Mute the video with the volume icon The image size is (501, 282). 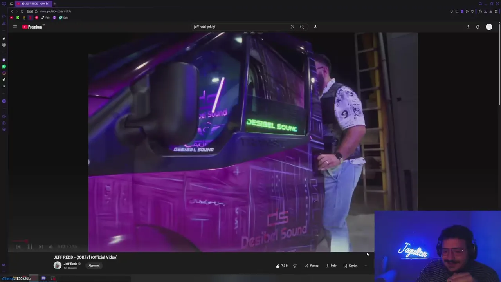pos(51,246)
